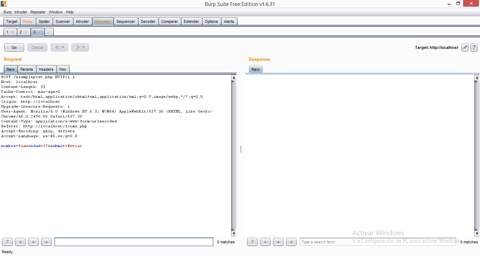This screenshot has width=480, height=256.
Task: Switch to the Scanner tab
Action: 63,21
